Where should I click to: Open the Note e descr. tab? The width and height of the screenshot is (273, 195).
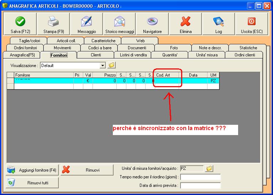click(x=210, y=48)
